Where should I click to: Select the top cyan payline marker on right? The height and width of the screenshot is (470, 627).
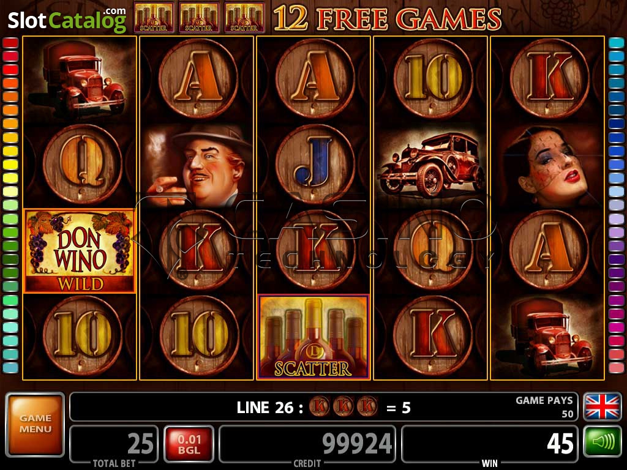pos(616,42)
